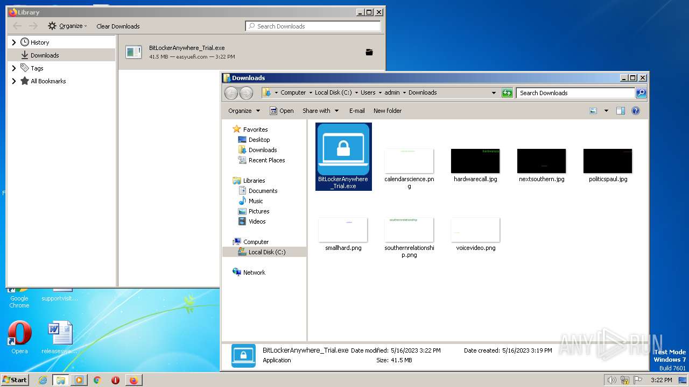689x387 pixels.
Task: Expand Tags tree item
Action: click(14, 68)
